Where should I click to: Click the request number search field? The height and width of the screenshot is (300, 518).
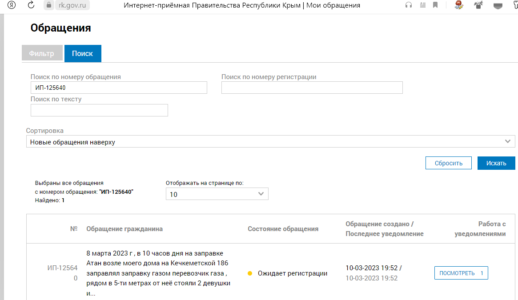click(x=119, y=88)
